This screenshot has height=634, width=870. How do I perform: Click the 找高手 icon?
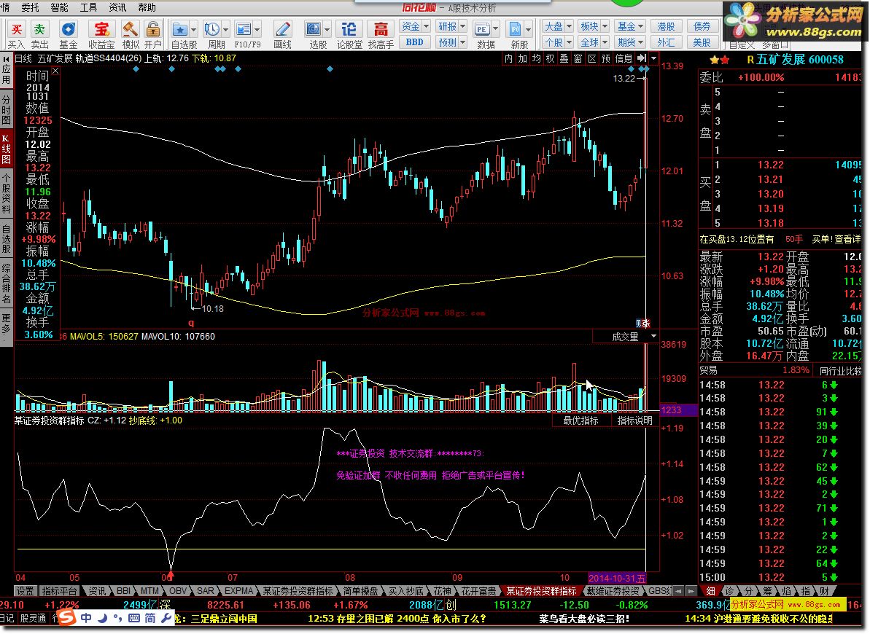tap(381, 29)
